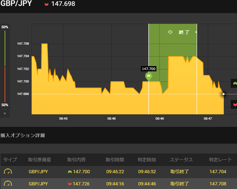This screenshot has width=237, height=189.
Task: Click the 取引時間 column header
Action: [115, 159]
